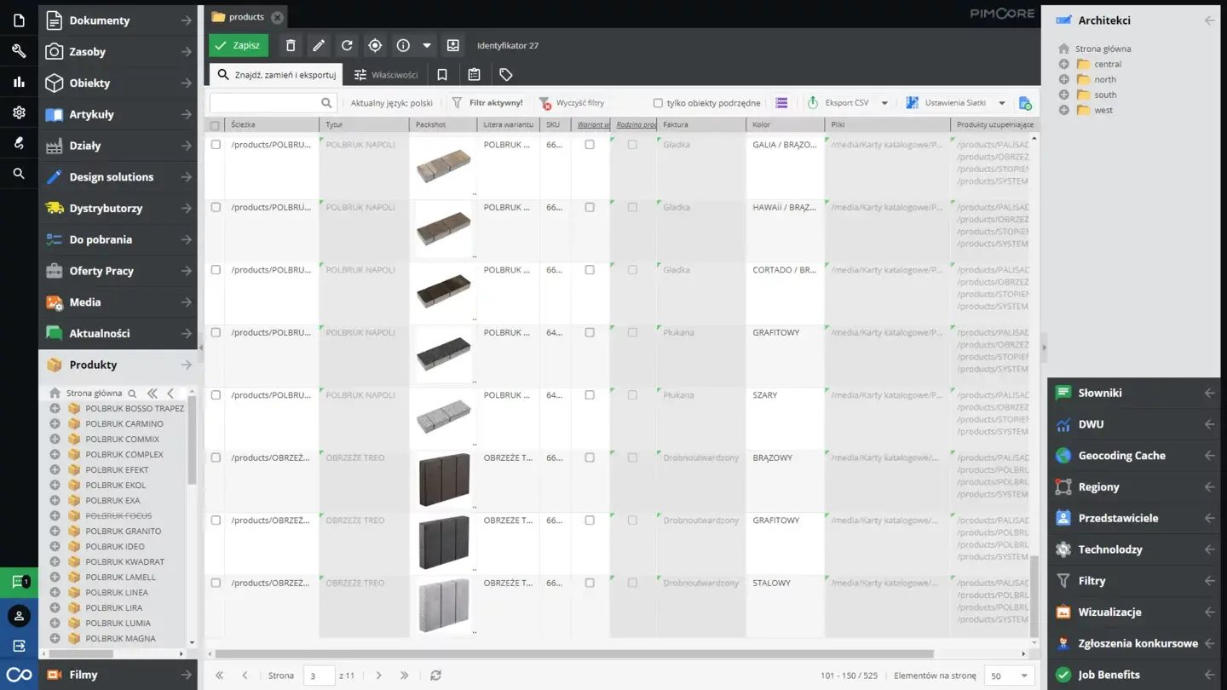
Task: Expand POLBRUK GRANITO tree node
Action: pyautogui.click(x=55, y=531)
